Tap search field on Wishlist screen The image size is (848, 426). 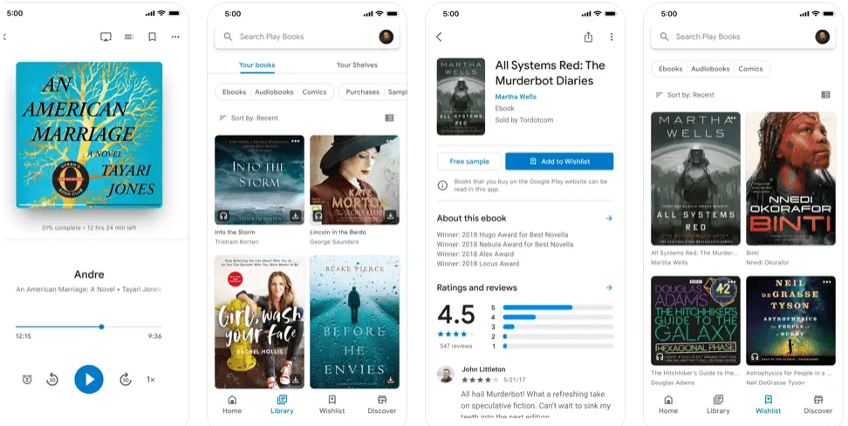pos(743,37)
